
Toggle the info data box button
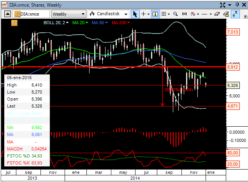155,14
